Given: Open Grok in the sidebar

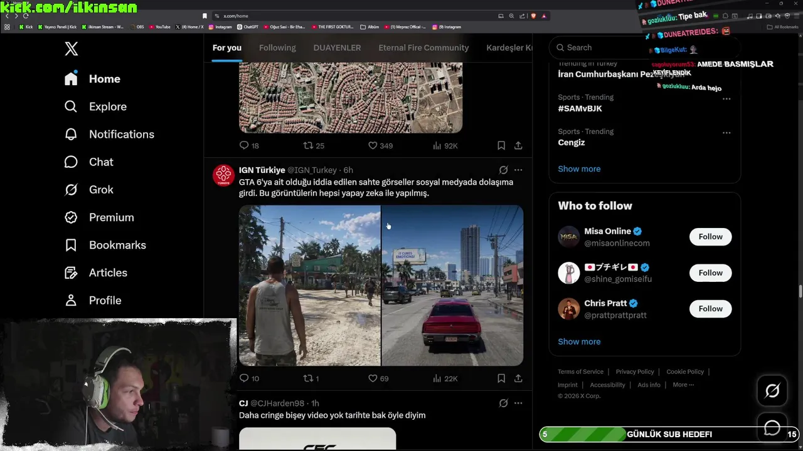Looking at the screenshot, I should click(x=88, y=189).
